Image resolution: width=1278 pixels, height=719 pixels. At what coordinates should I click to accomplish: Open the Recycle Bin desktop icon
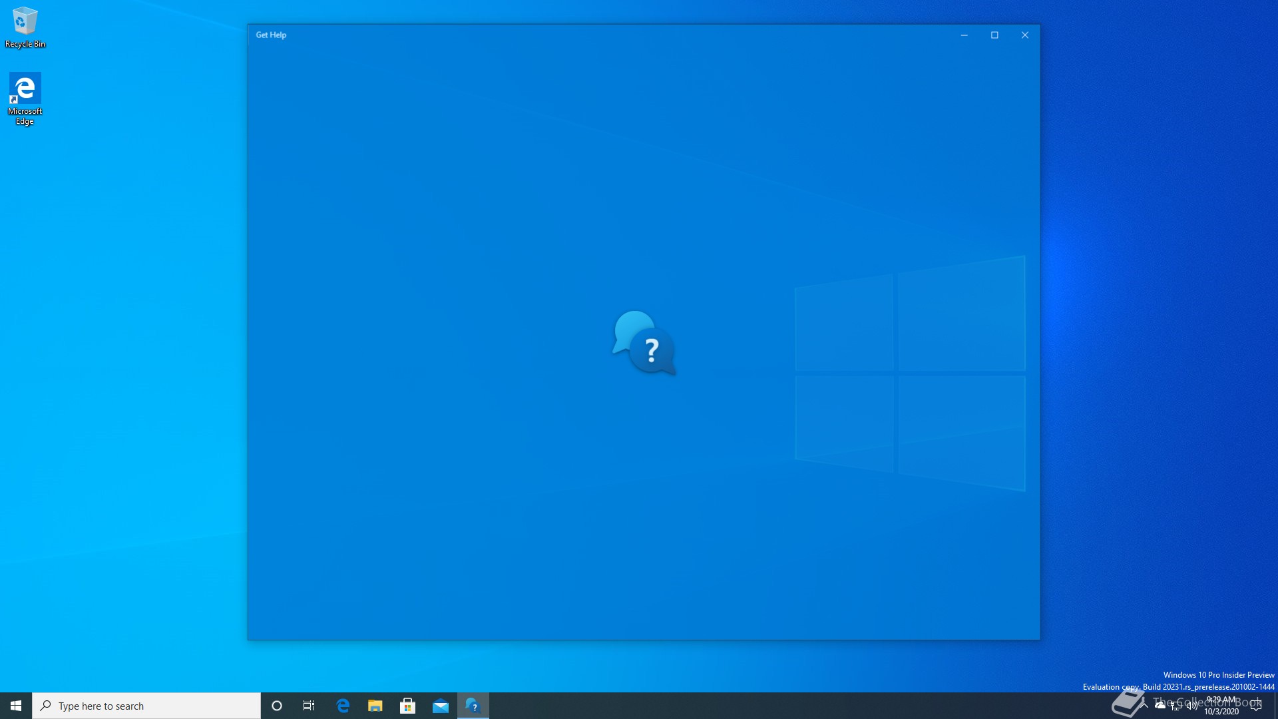pyautogui.click(x=25, y=27)
